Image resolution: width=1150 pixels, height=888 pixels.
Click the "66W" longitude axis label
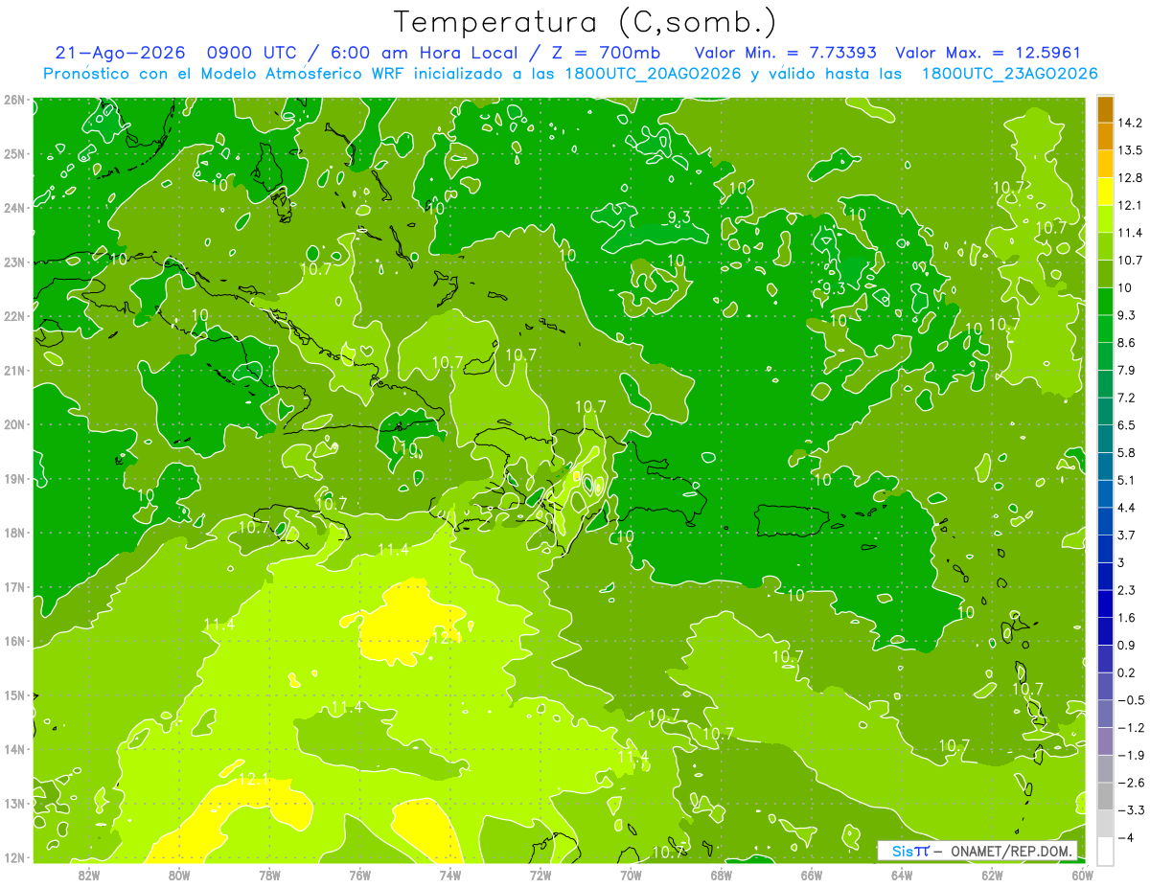point(812,875)
